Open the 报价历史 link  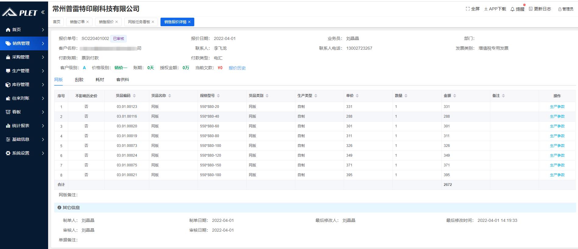tap(237, 68)
